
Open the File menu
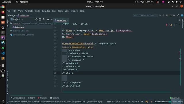pyautogui.click(x=9, y=11)
